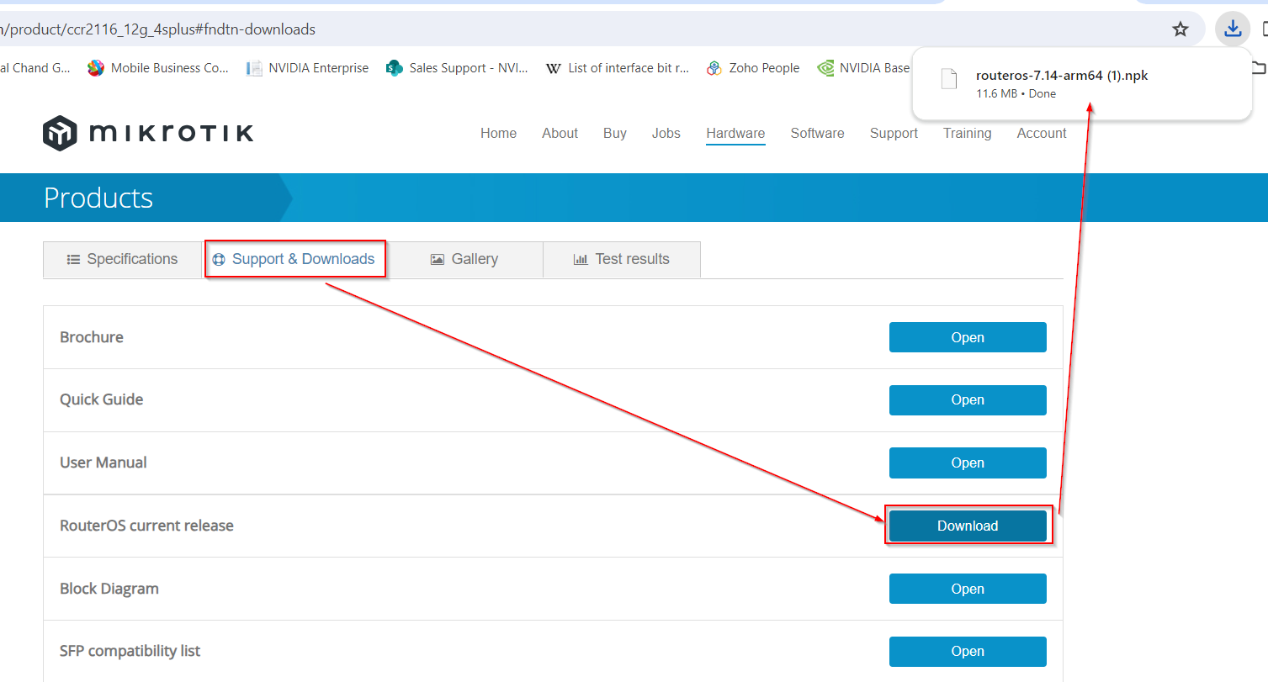Download the RouterOS current release

tap(968, 526)
